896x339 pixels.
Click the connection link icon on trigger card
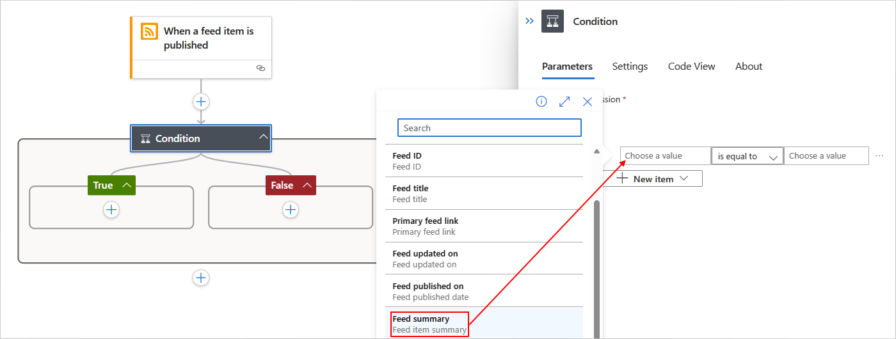click(260, 68)
